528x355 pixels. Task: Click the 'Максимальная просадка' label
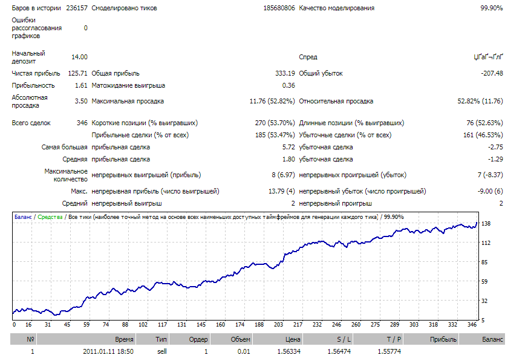[128, 101]
